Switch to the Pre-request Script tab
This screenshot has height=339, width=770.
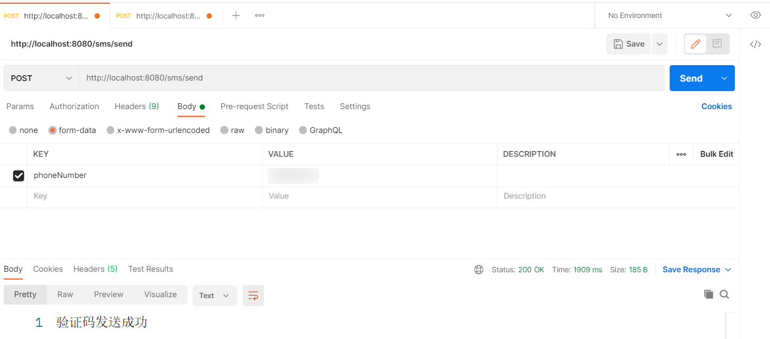[x=254, y=106]
